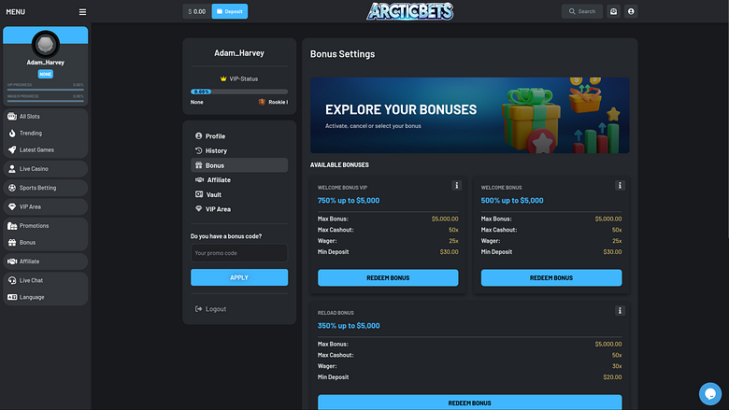Viewport: 729px width, 410px height.
Task: Click the Latest Games rocket icon
Action: point(12,150)
